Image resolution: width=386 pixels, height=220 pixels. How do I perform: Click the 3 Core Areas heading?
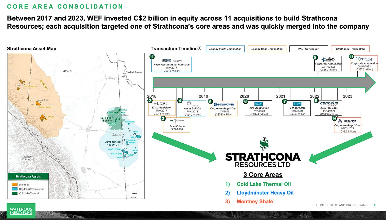[x=263, y=175]
